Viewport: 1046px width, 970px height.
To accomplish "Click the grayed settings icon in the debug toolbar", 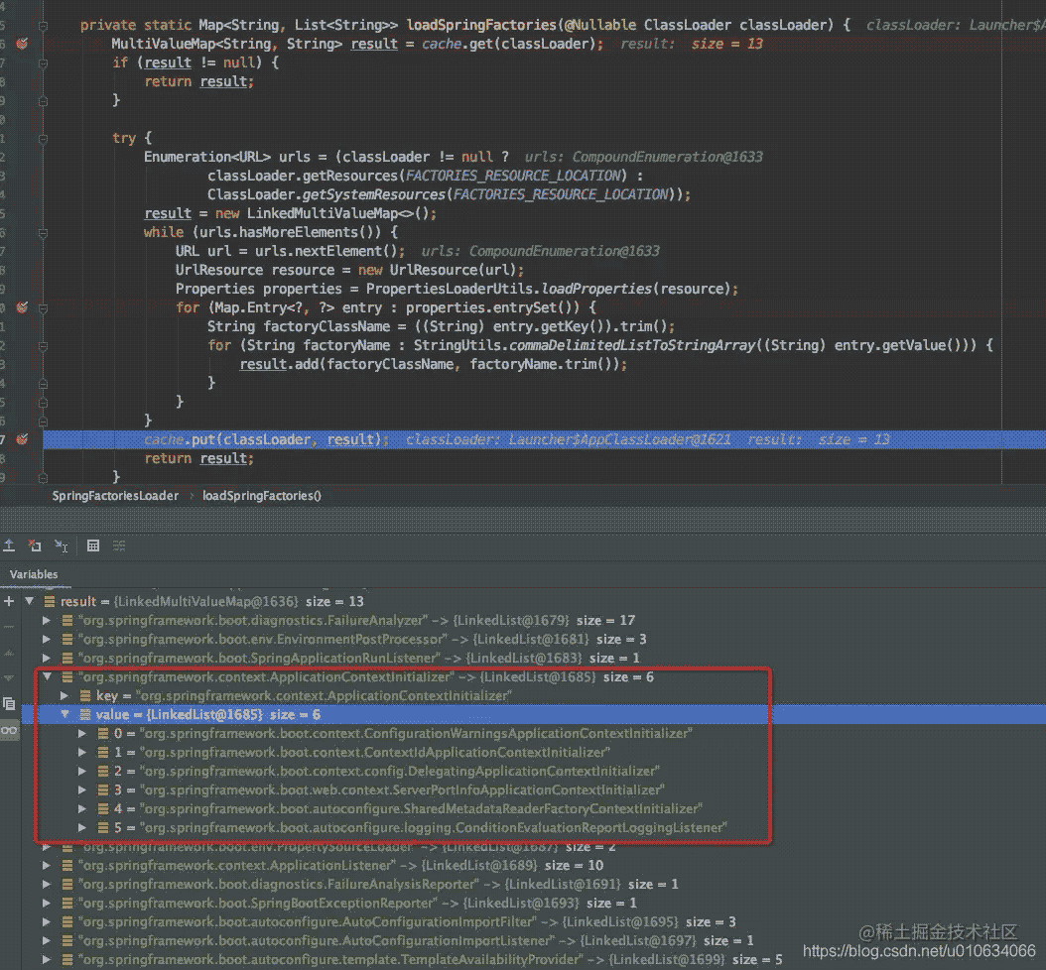I will [119, 546].
